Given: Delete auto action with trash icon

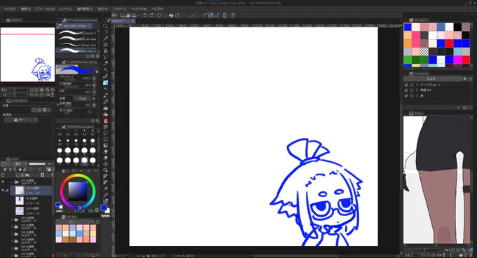Looking at the screenshot, I should click(x=470, y=107).
